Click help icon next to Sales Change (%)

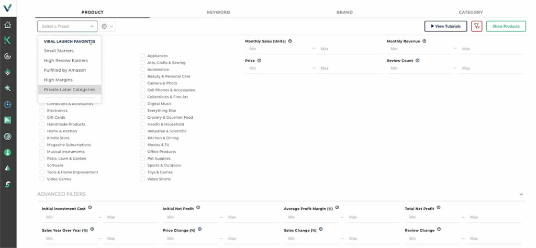click(321, 229)
